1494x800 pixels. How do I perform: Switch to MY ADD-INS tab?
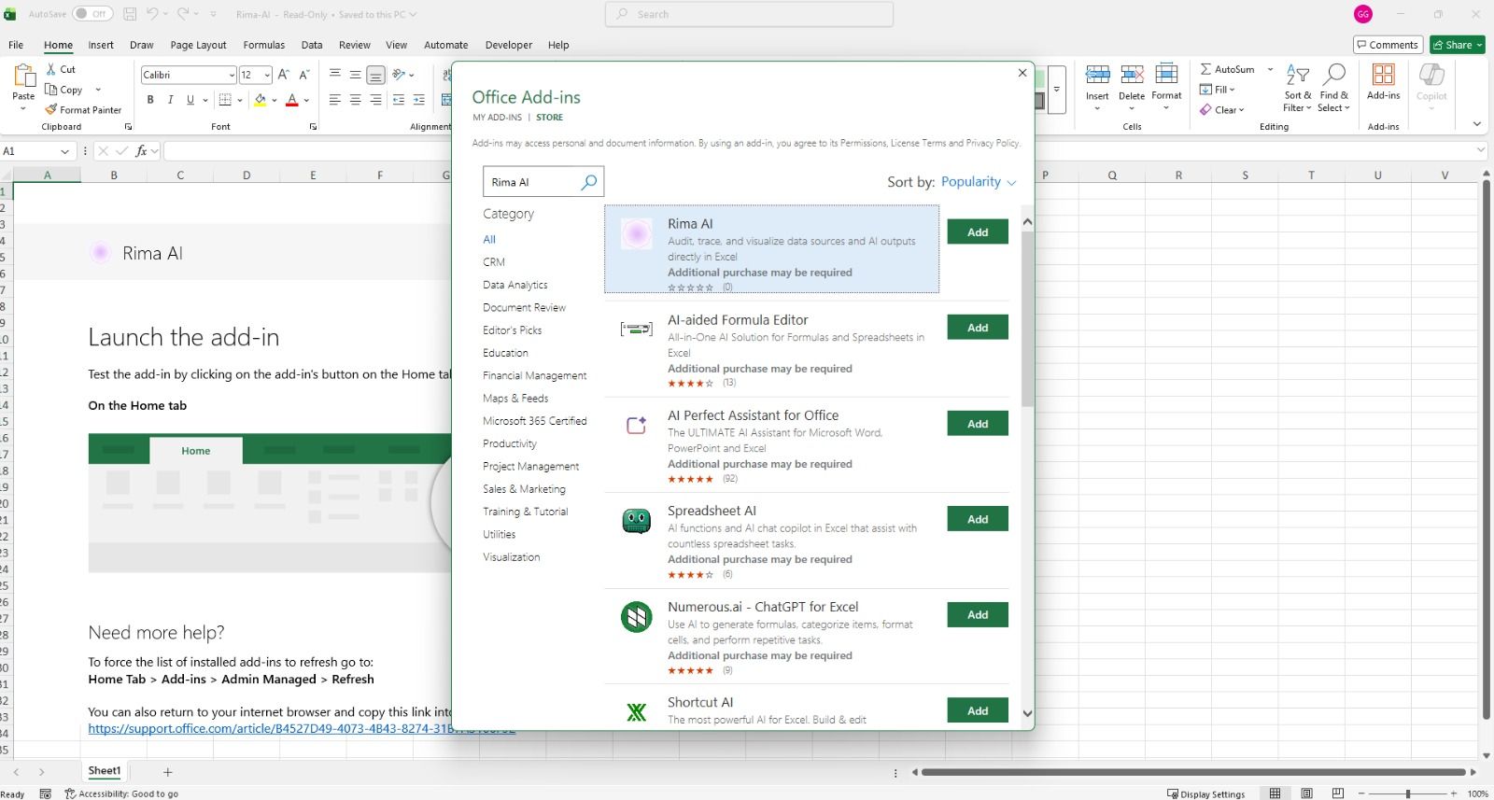coord(497,118)
